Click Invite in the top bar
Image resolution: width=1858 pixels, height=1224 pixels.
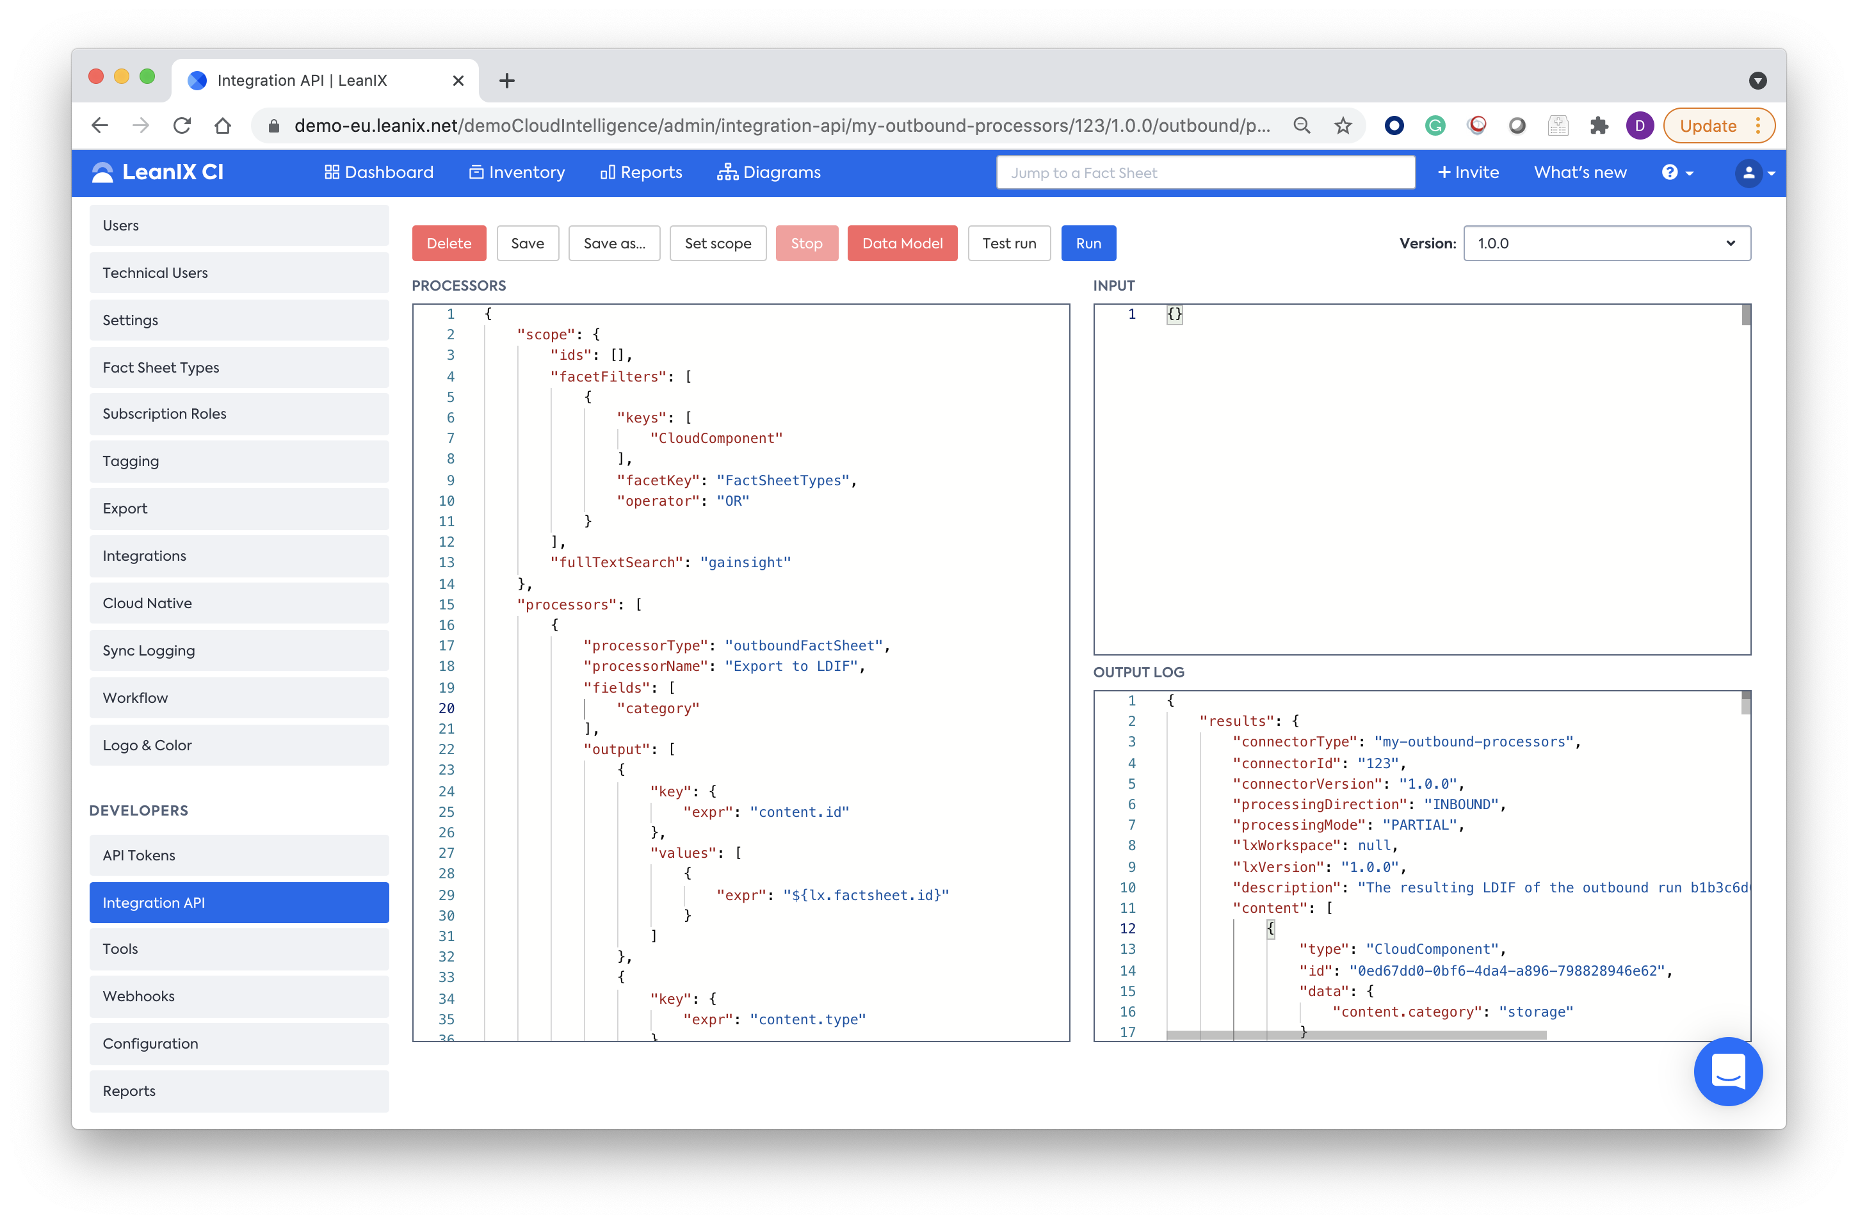(1467, 172)
